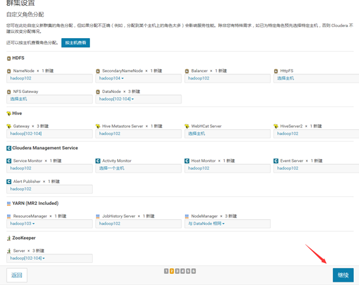
Task: Go to wizard step 4
Action: coord(183,271)
